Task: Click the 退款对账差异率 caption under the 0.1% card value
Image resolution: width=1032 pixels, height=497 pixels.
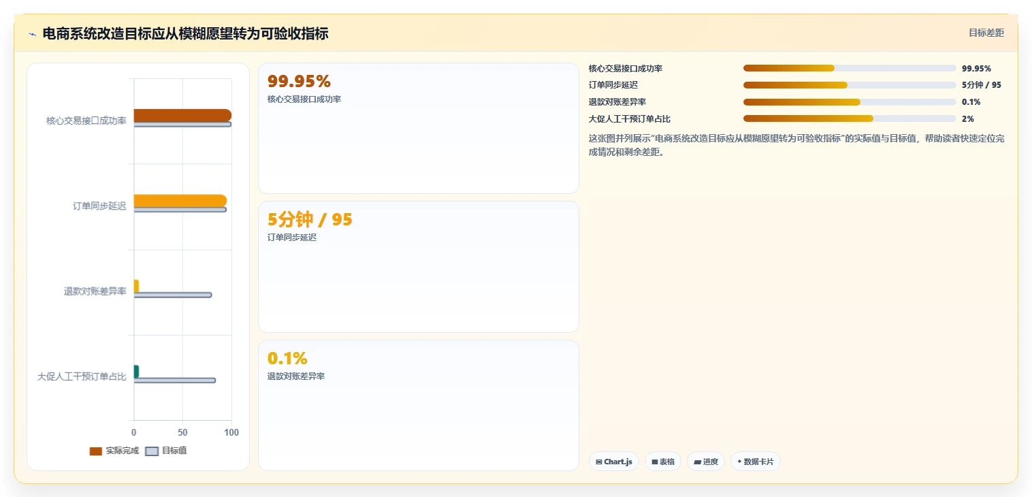Action: pos(296,376)
